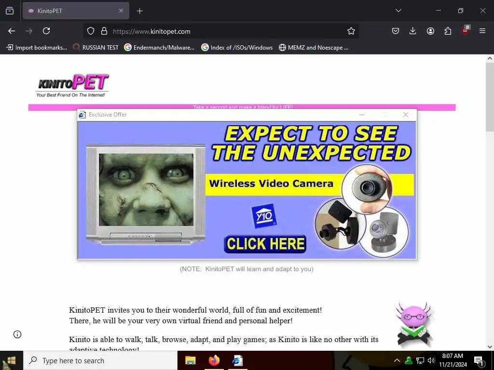This screenshot has width=494, height=370.
Task: Show hidden system tray icons
Action: pyautogui.click(x=397, y=360)
